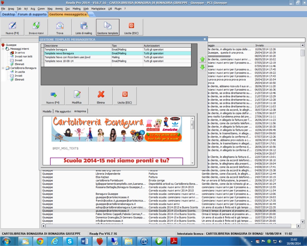Image resolution: width=307 pixels, height=246 pixels.
Task: Select In uscita under Cartolibreria Bonagura
Action: pyautogui.click(x=20, y=72)
